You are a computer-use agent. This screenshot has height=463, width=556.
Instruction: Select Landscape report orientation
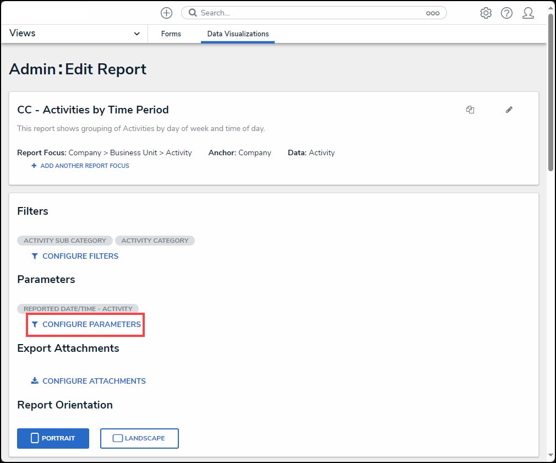139,438
